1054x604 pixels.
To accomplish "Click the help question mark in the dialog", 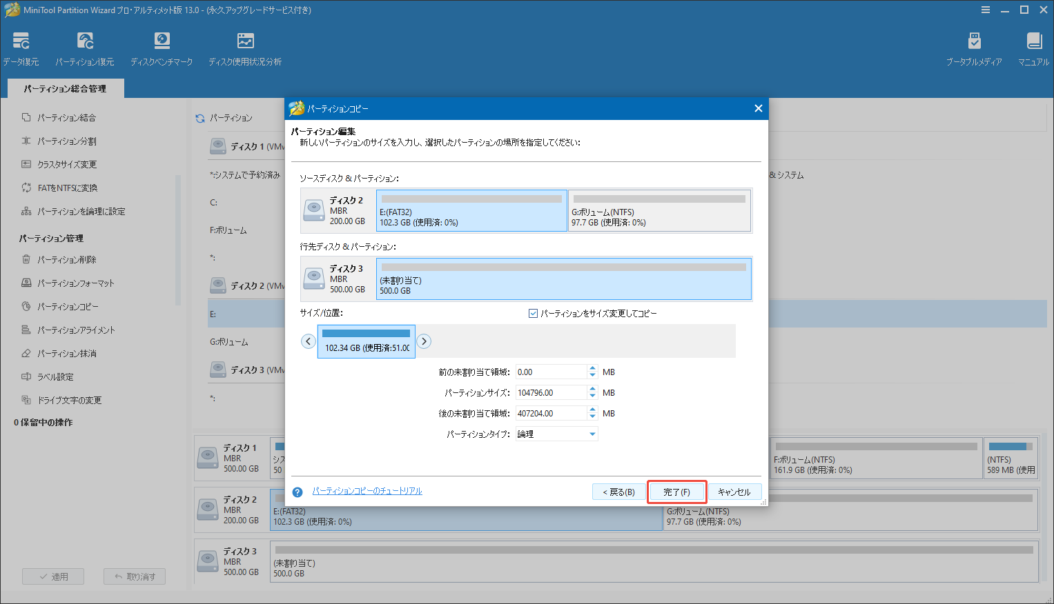I will click(297, 492).
